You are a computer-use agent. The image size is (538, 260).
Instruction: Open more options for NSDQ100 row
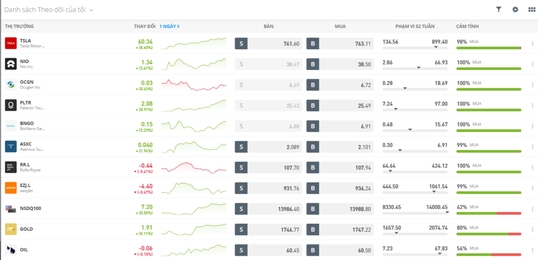533,209
